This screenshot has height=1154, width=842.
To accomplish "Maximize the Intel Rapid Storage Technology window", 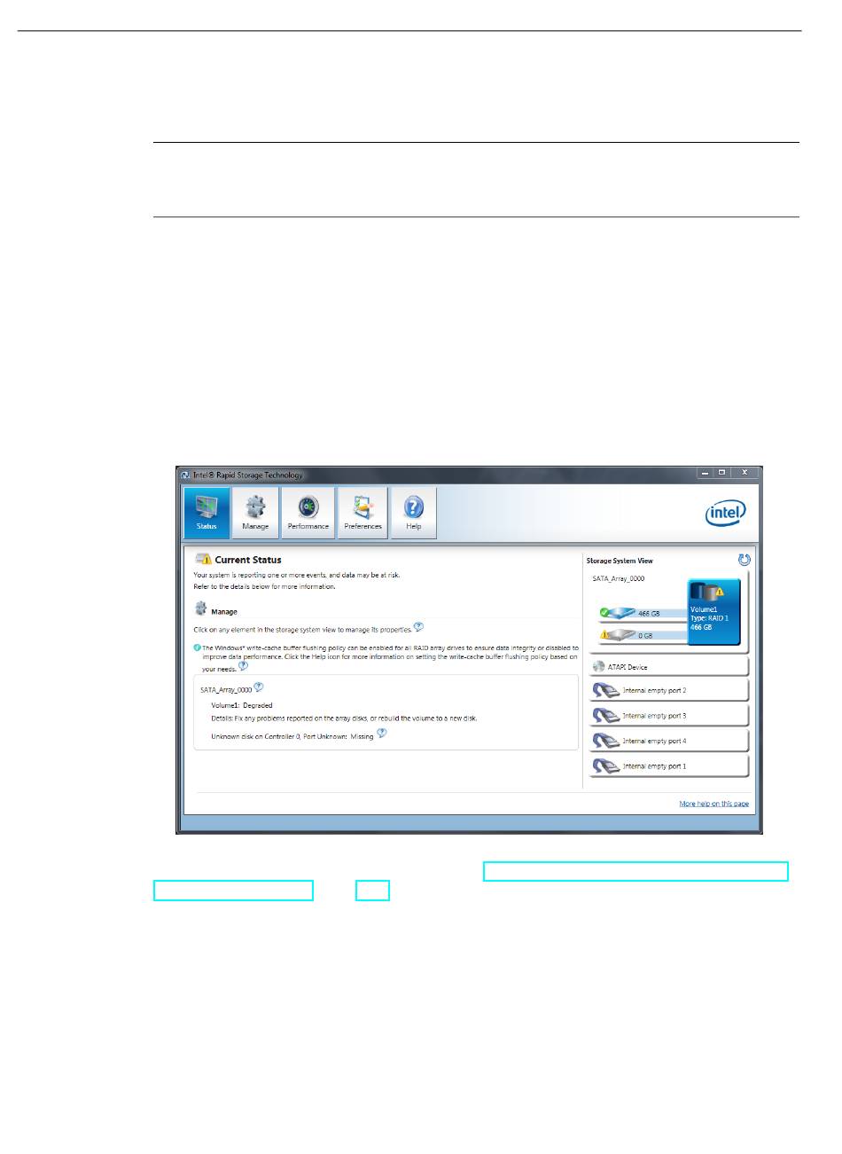I will click(x=722, y=473).
